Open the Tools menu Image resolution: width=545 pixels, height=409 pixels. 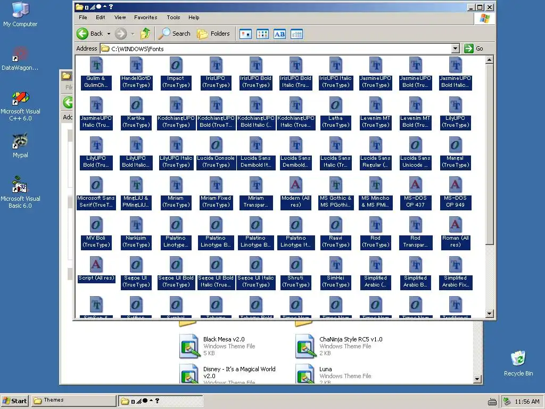click(173, 18)
